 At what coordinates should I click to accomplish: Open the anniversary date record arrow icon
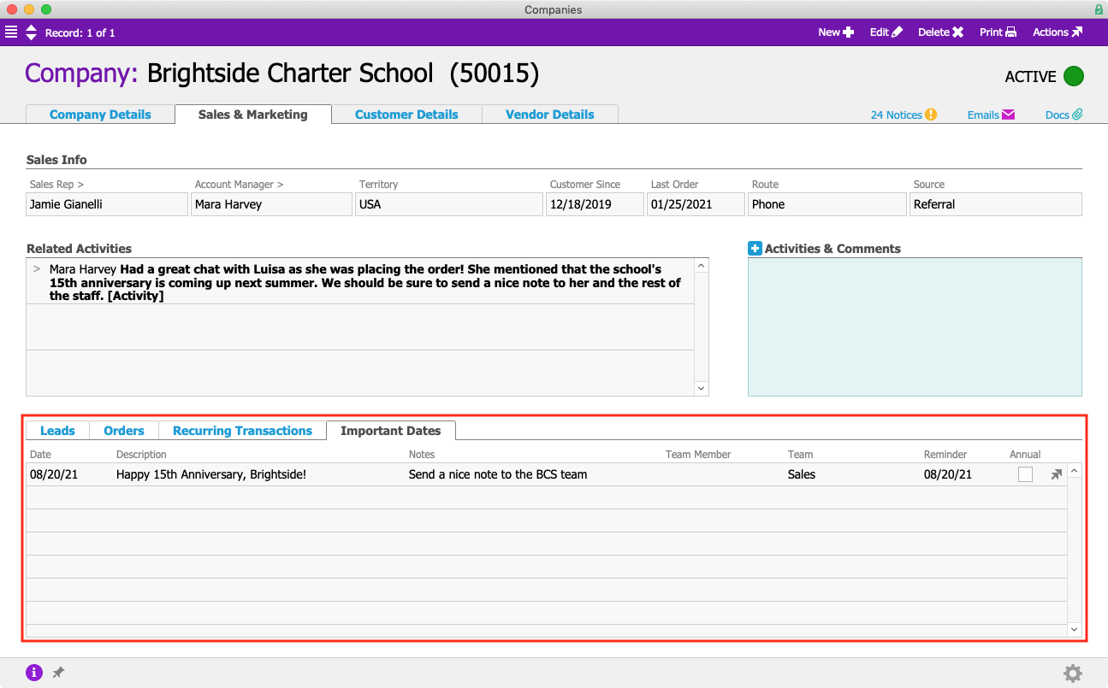click(x=1056, y=474)
